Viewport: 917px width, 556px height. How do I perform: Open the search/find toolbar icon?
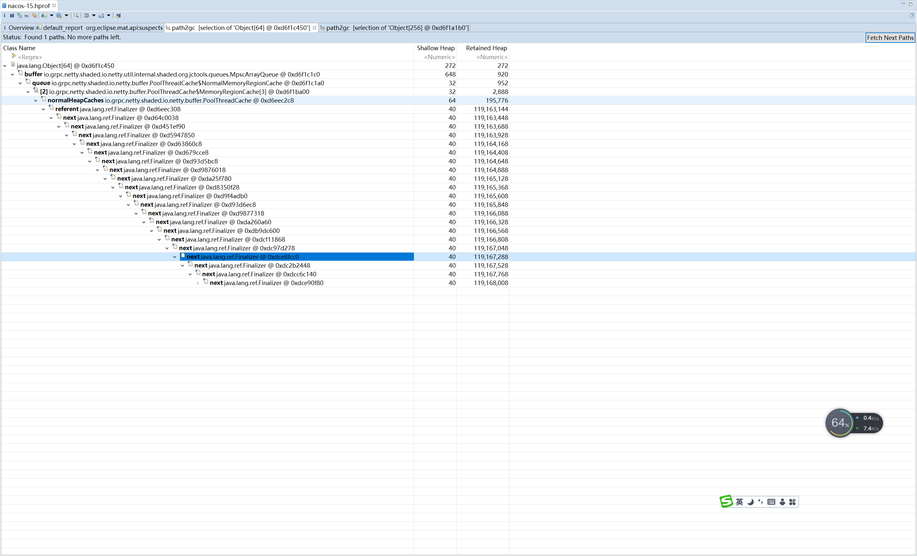(76, 16)
